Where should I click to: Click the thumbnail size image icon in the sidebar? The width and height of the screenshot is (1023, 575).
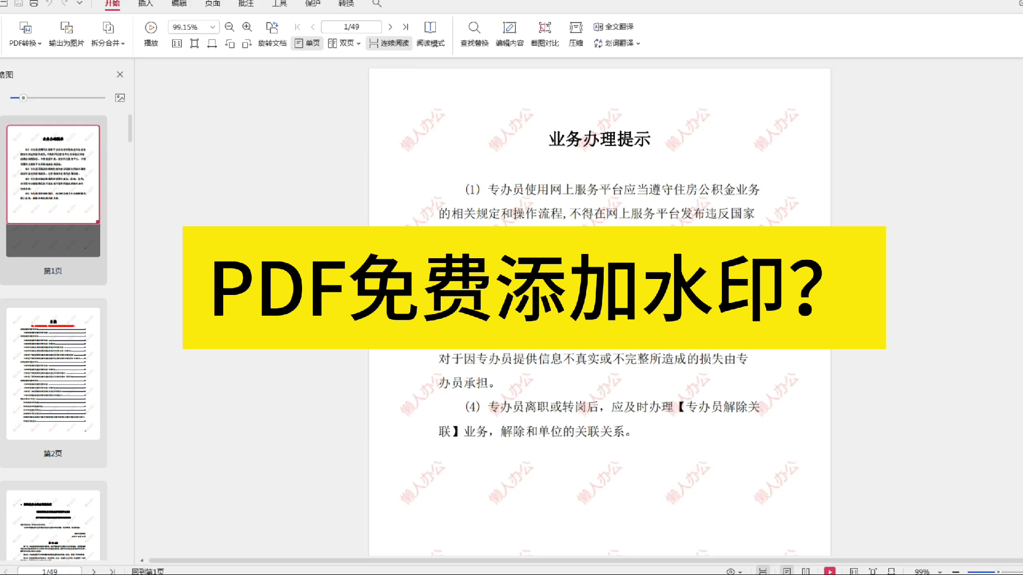[120, 98]
